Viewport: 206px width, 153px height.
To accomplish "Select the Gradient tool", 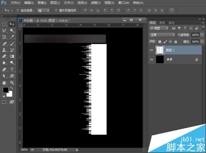I will (12, 56).
